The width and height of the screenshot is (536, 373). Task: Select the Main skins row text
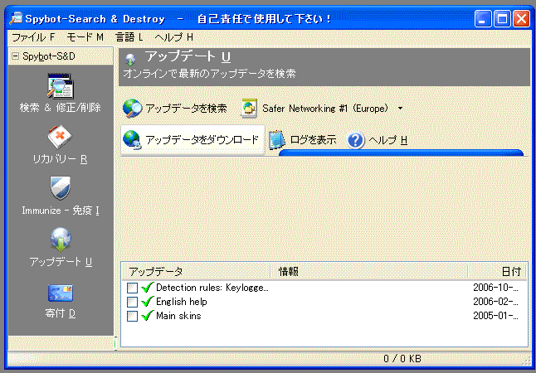[x=178, y=316]
